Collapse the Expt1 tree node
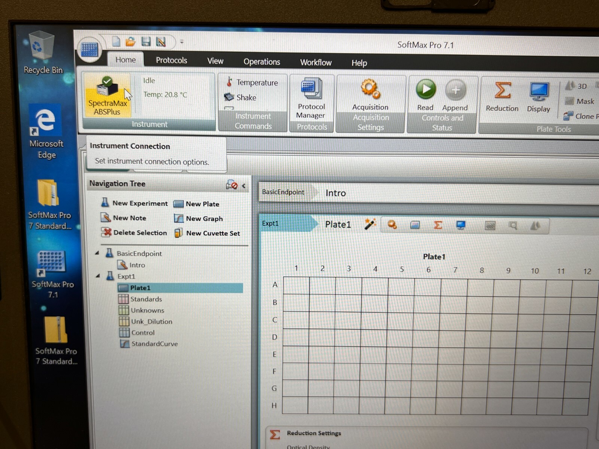This screenshot has height=449, width=599. 98,276
